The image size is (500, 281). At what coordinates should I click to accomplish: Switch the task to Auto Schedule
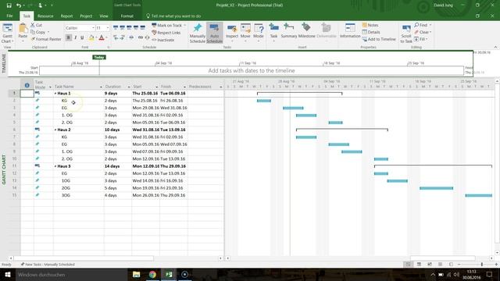[x=214, y=33]
